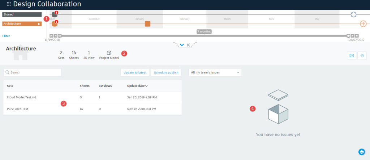The width and height of the screenshot is (370, 160).
Task: Sort by Update date column arrow
Action: (146, 86)
